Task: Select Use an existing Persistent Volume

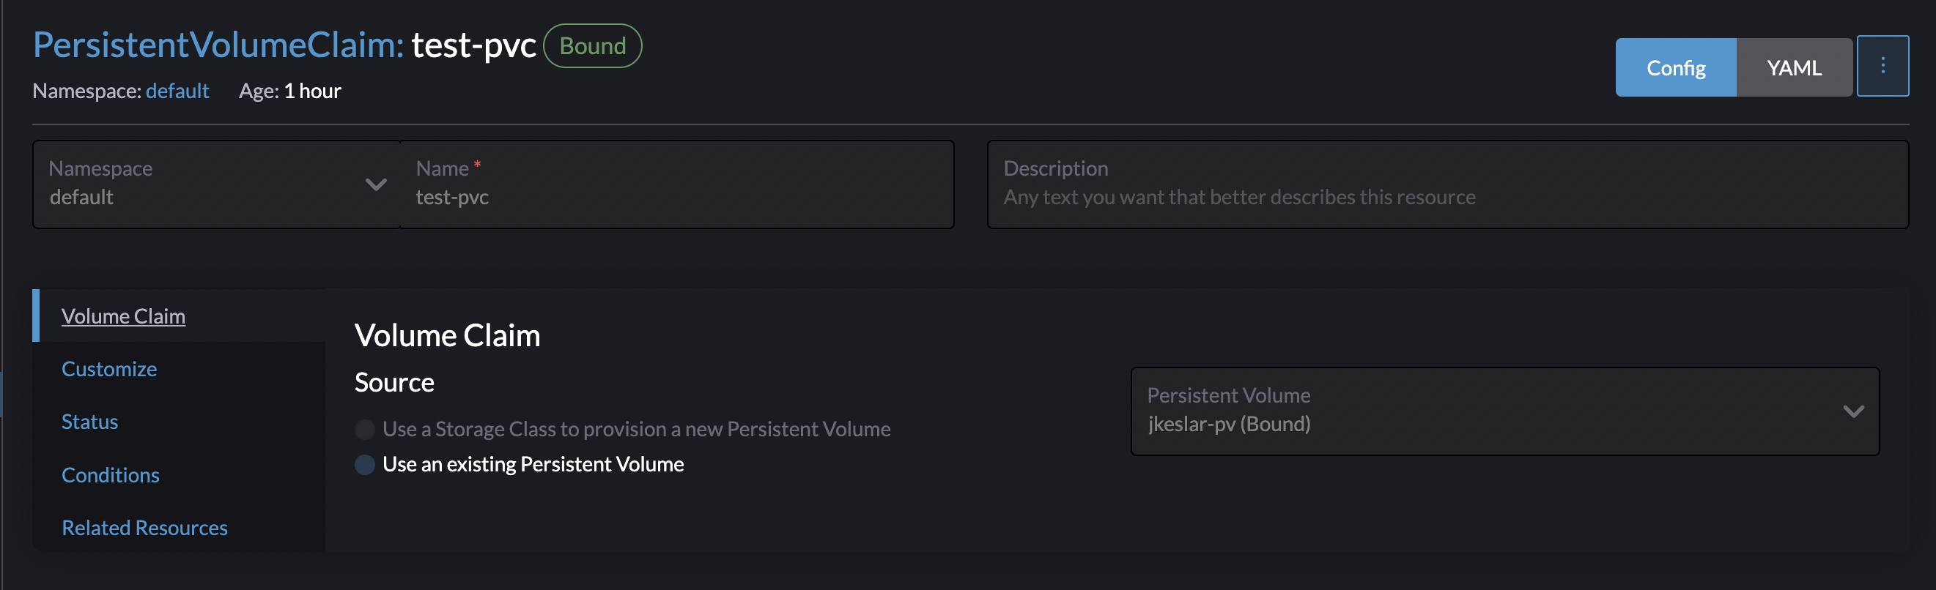Action: 364,465
